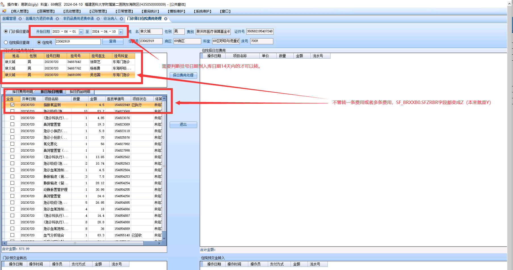Click the project table scrollbar down arrow
This screenshot has height=270, width=513.
[x=164, y=239]
